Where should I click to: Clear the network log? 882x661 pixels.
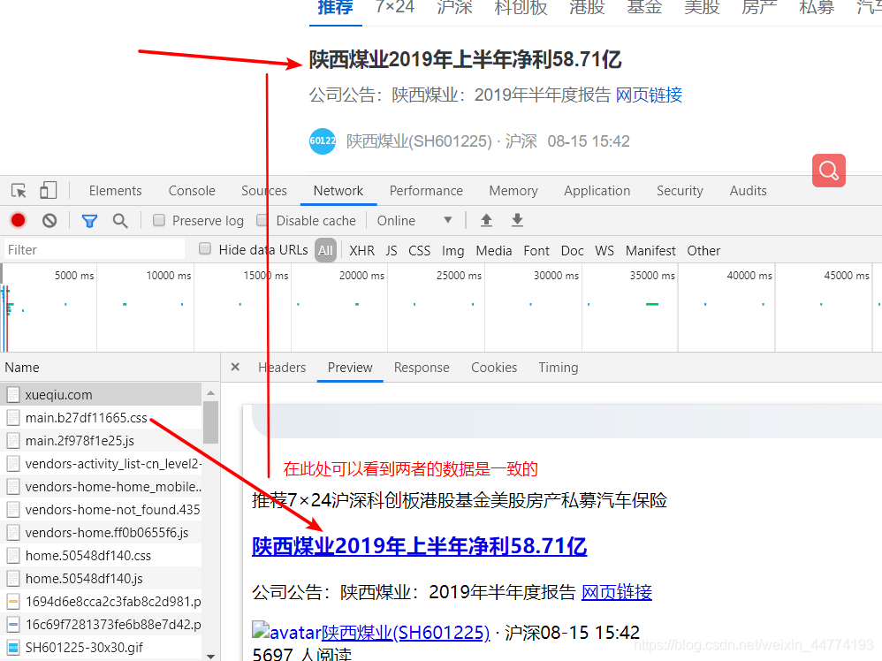[x=49, y=221]
